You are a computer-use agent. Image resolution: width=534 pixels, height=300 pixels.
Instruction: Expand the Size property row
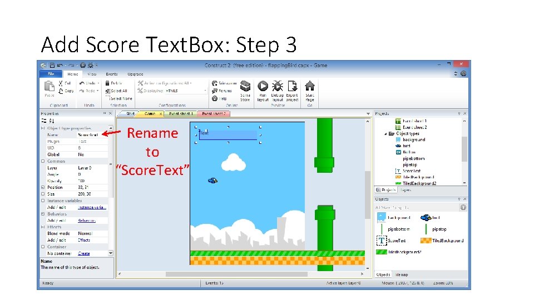tap(43, 194)
